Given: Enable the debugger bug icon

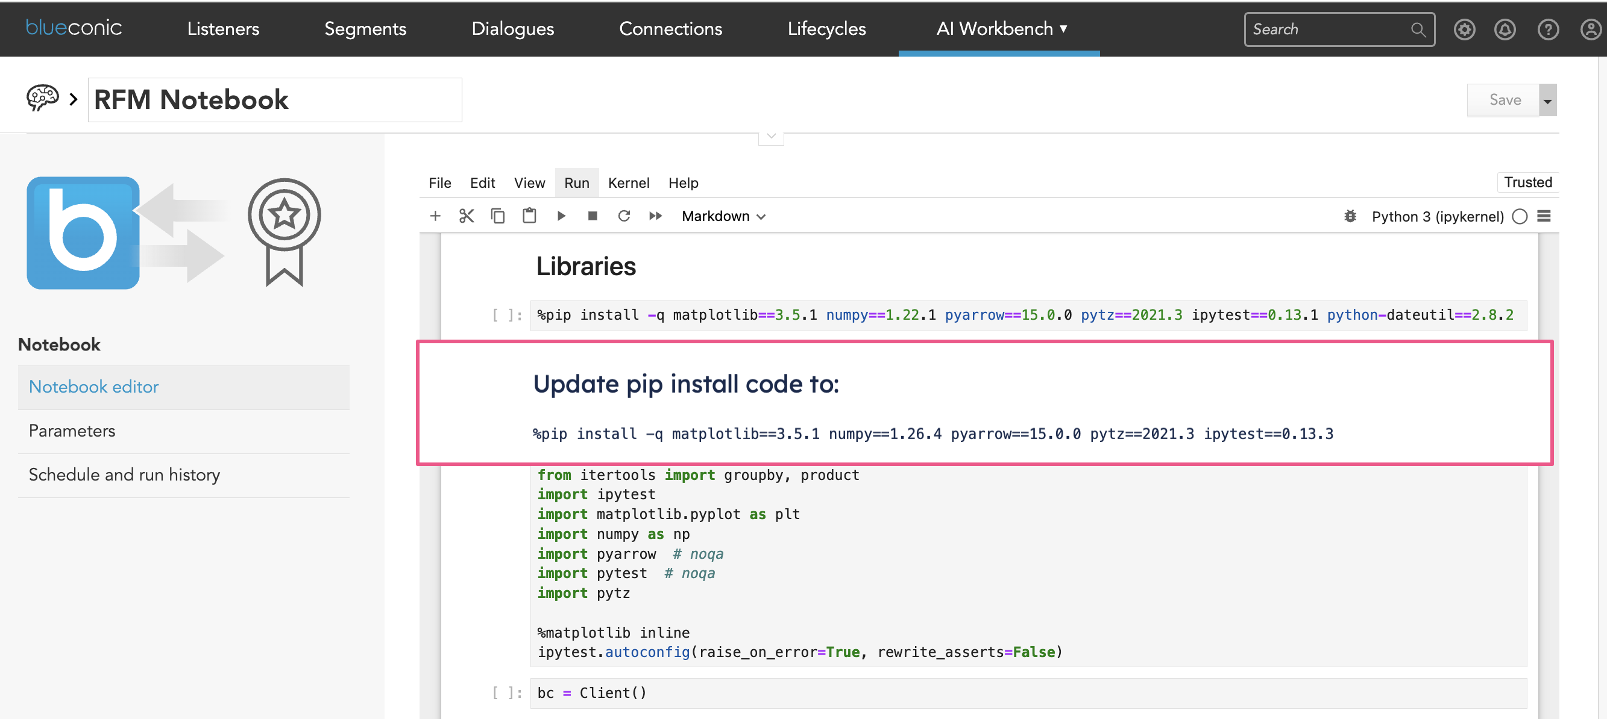Looking at the screenshot, I should (1350, 216).
